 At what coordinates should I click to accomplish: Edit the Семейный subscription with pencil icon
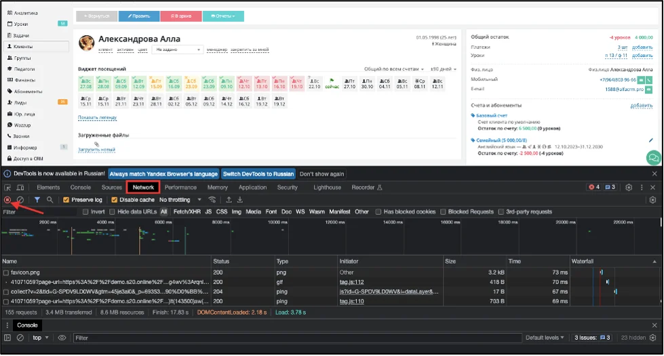coord(650,140)
